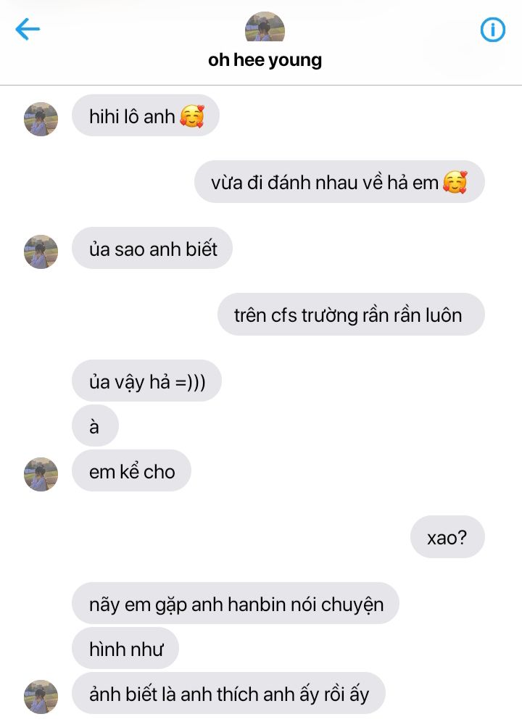Screen dimensions: 522x722
Task: Tap the smiling hearts emoji in the sent message
Action: pos(455,182)
